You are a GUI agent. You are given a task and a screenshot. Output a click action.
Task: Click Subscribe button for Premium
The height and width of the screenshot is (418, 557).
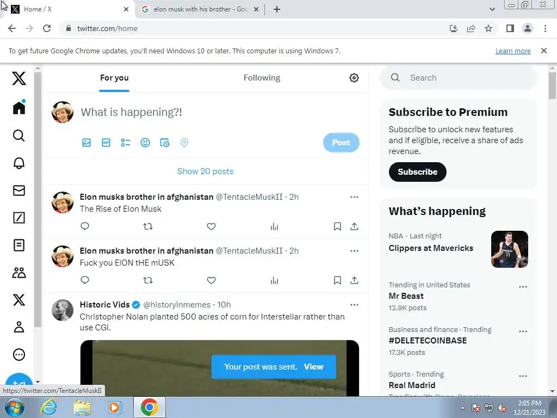[x=417, y=172]
